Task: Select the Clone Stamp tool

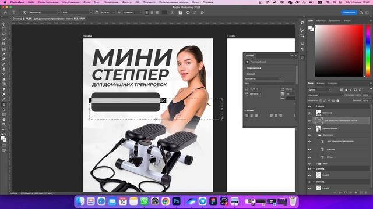Action: pyautogui.click(x=4, y=69)
